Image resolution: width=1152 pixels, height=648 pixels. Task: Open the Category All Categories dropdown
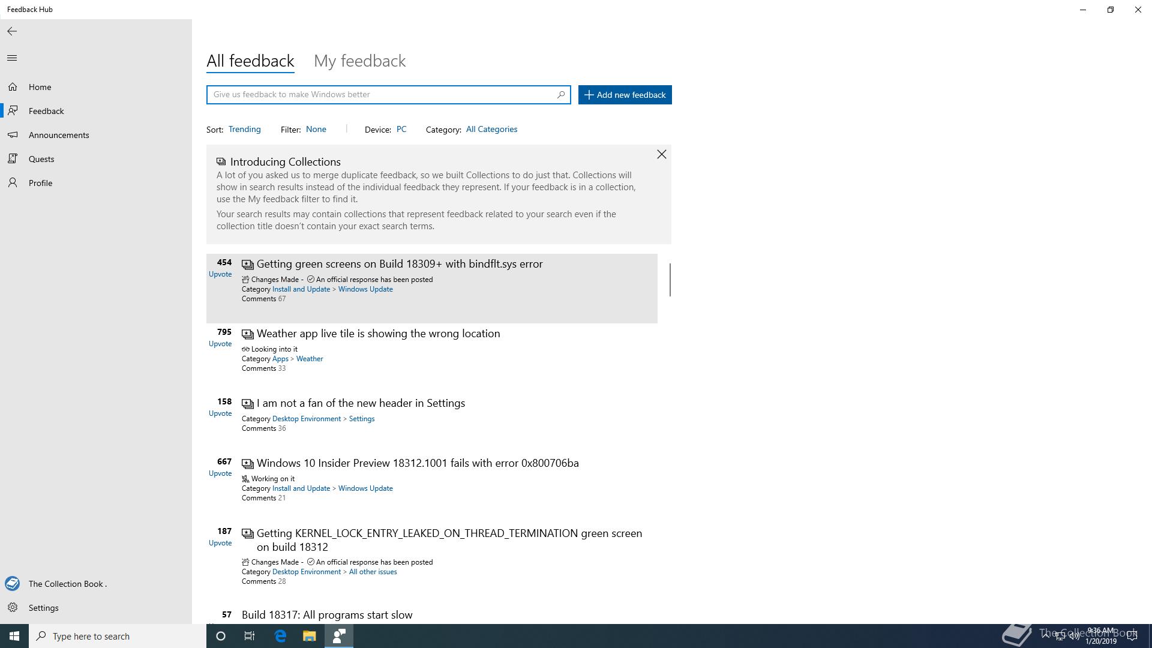pyautogui.click(x=491, y=130)
